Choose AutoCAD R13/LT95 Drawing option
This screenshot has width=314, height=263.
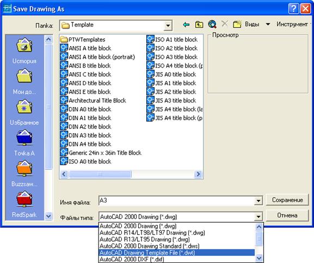pos(177,239)
